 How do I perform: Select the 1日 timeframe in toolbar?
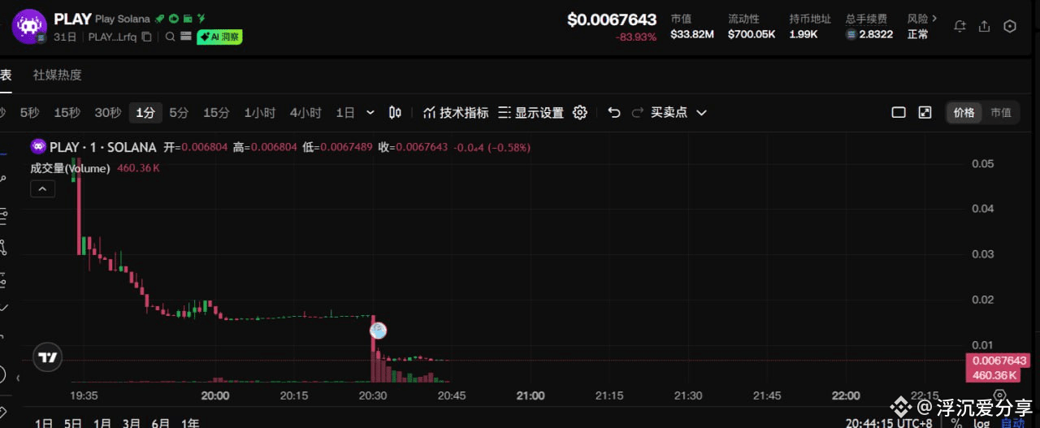[x=345, y=113]
